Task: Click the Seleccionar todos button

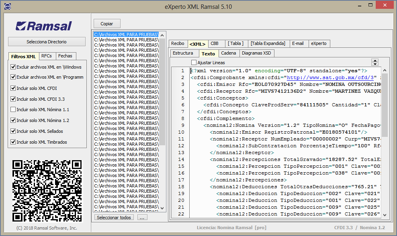Action: [114, 218]
